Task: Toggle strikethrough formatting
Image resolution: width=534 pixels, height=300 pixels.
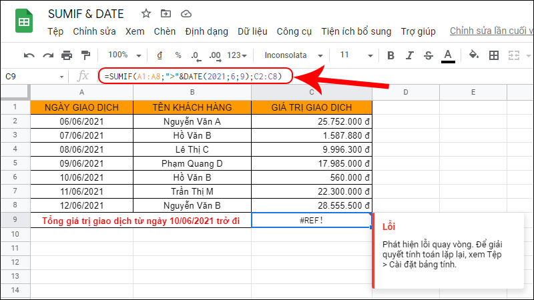Action: pyautogui.click(x=429, y=55)
